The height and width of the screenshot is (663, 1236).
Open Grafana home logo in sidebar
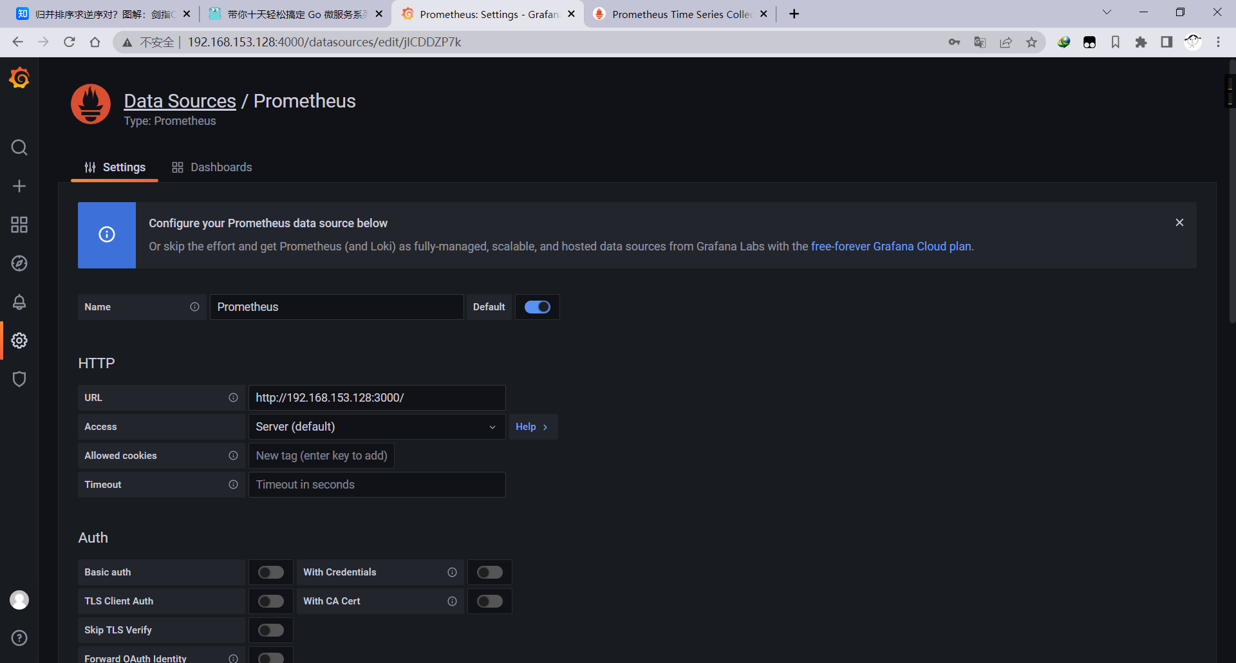(x=19, y=78)
